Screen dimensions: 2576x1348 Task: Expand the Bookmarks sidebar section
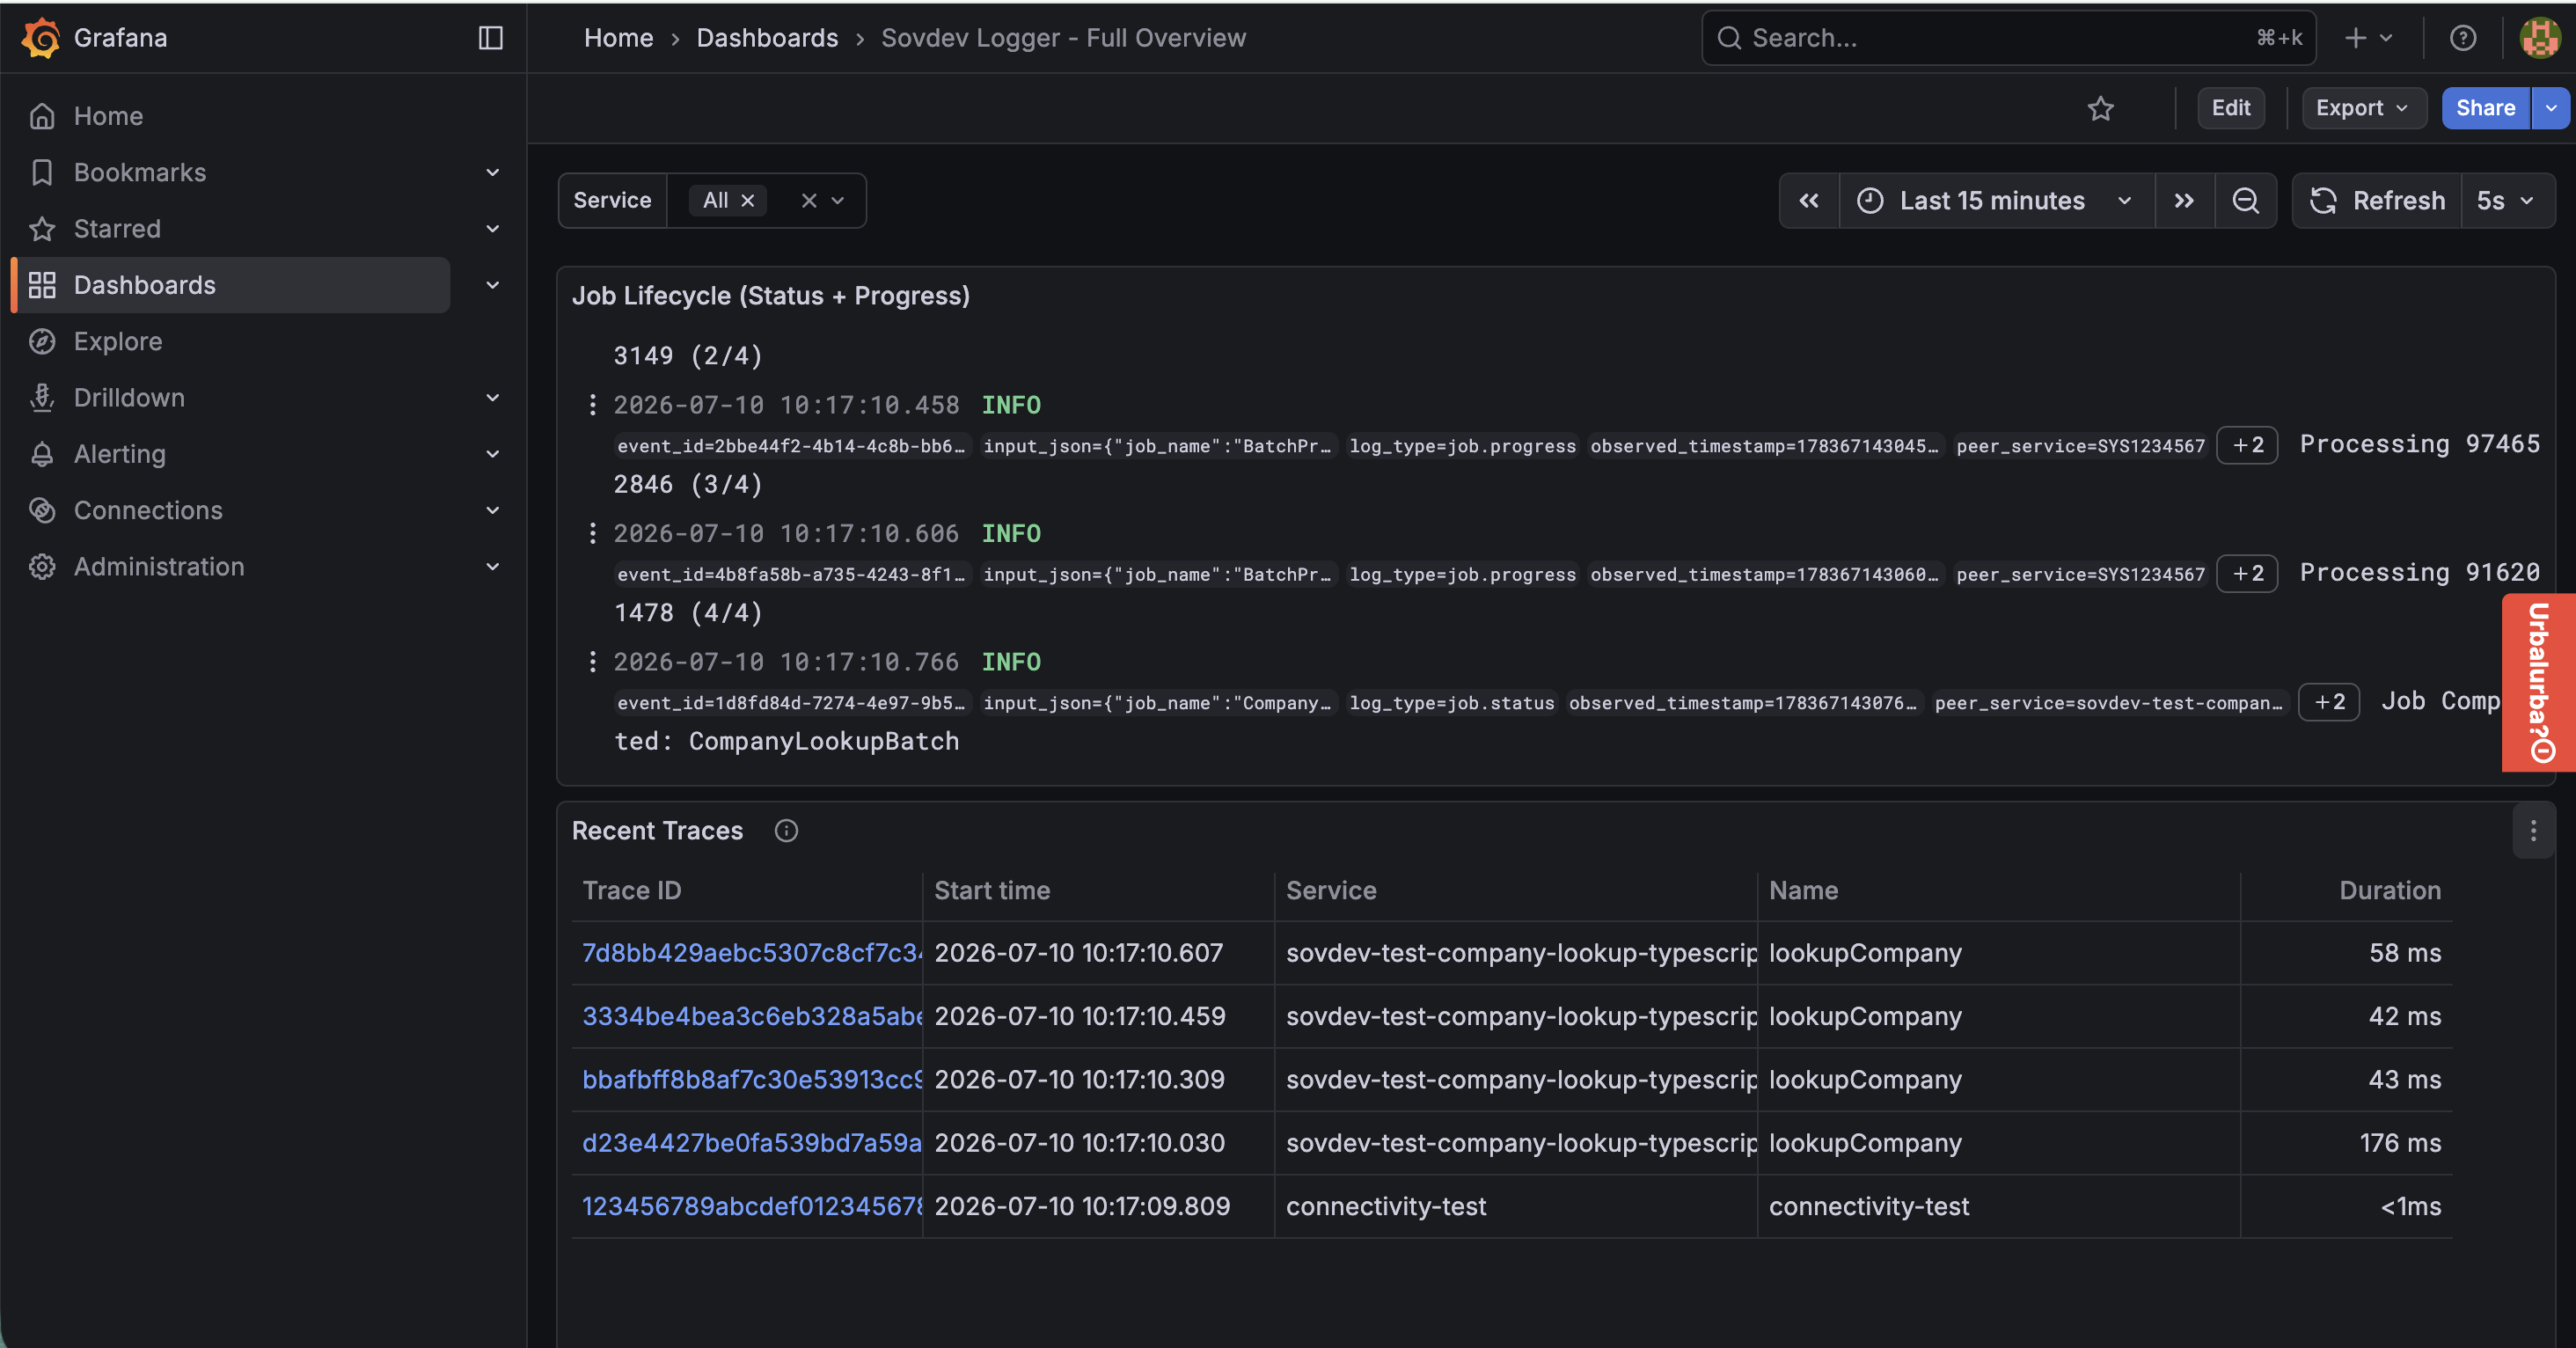coord(492,173)
